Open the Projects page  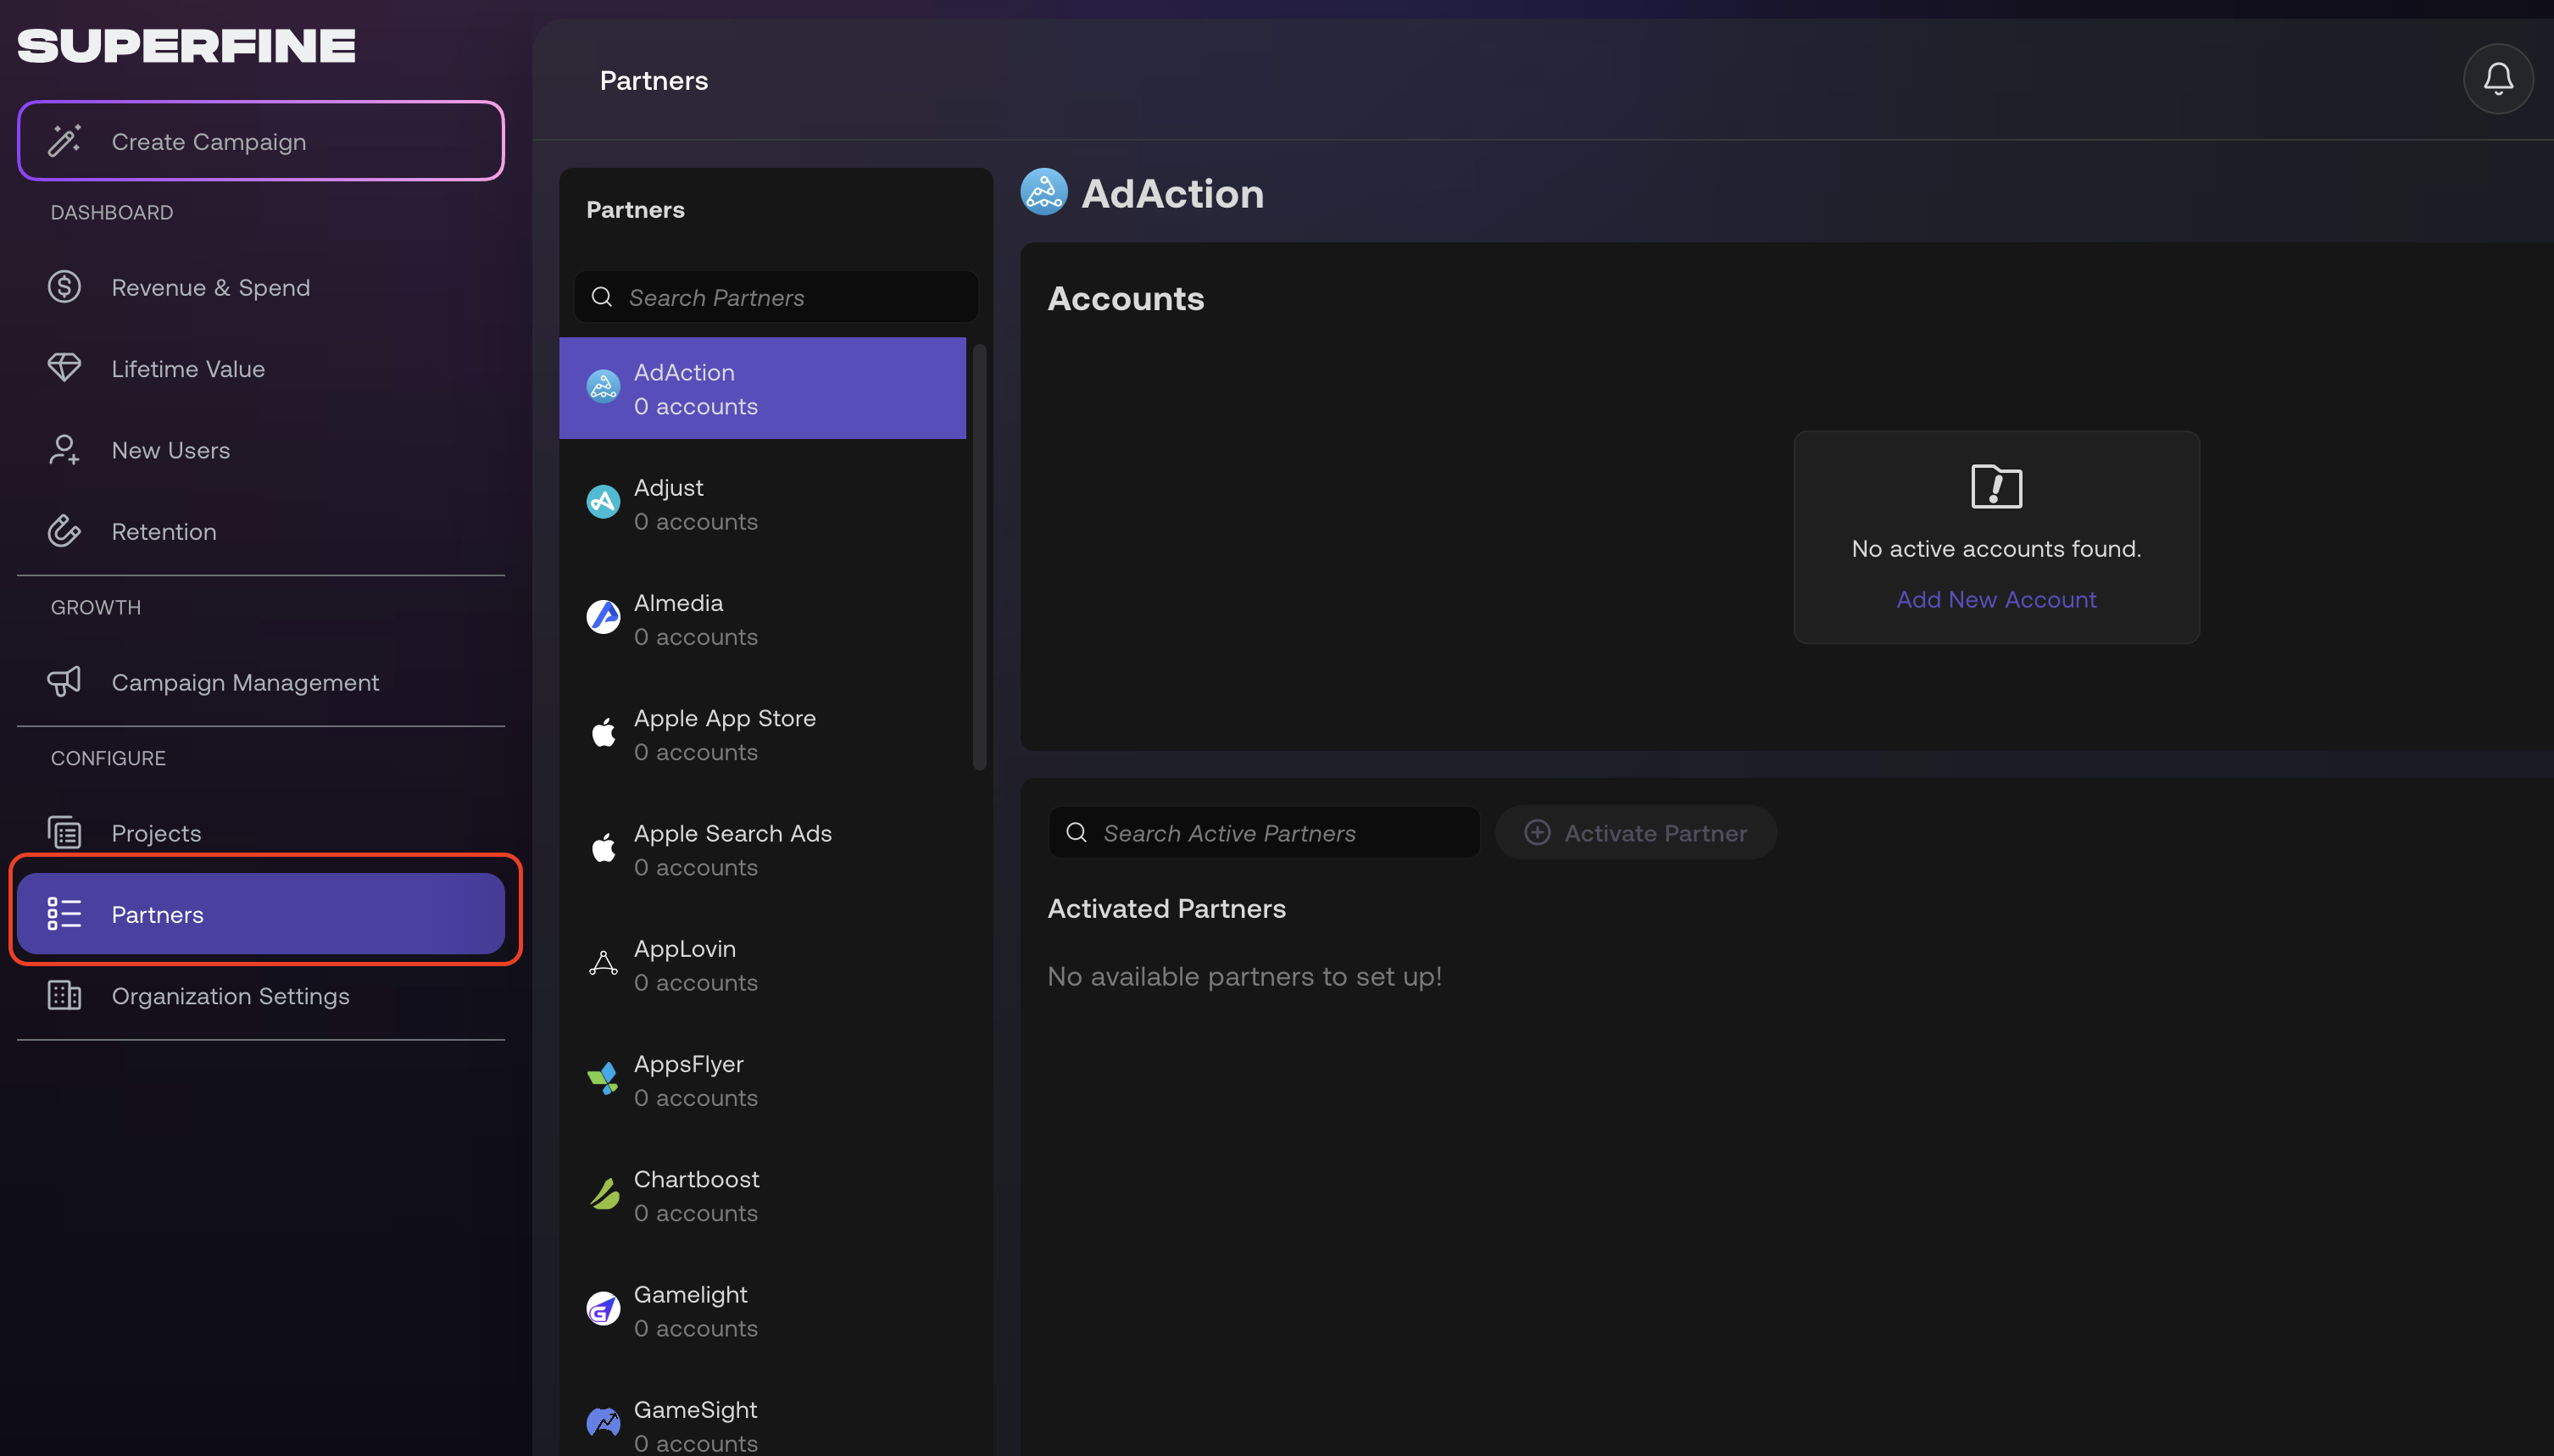(261, 833)
